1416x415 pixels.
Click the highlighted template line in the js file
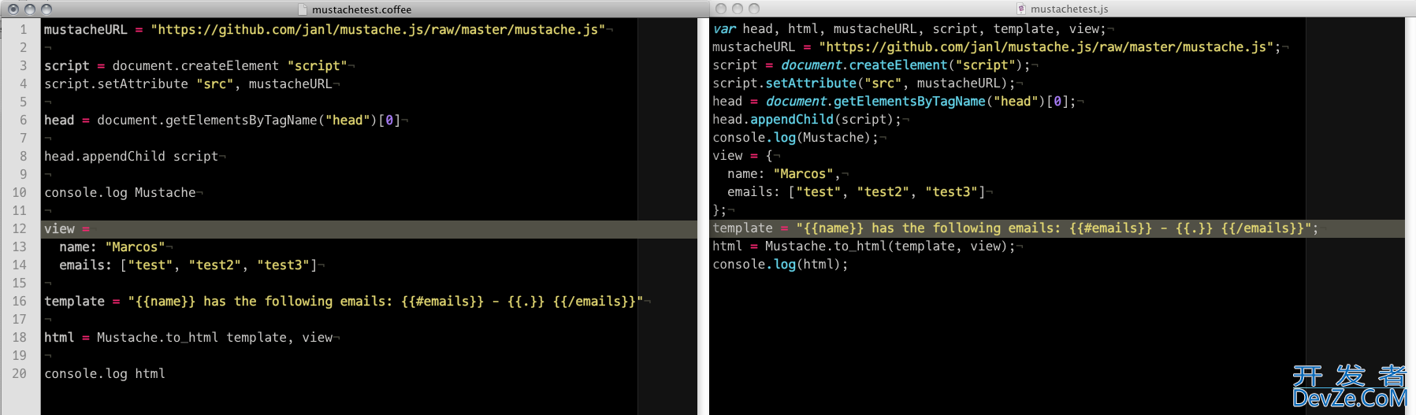coord(1014,228)
